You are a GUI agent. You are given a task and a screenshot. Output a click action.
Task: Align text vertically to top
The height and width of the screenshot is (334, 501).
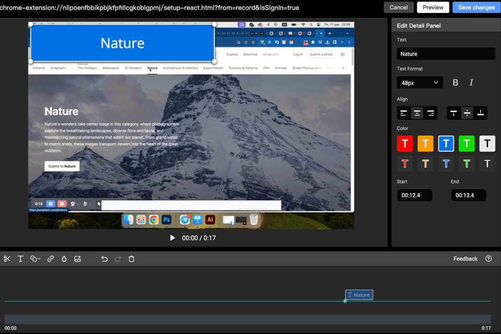454,113
